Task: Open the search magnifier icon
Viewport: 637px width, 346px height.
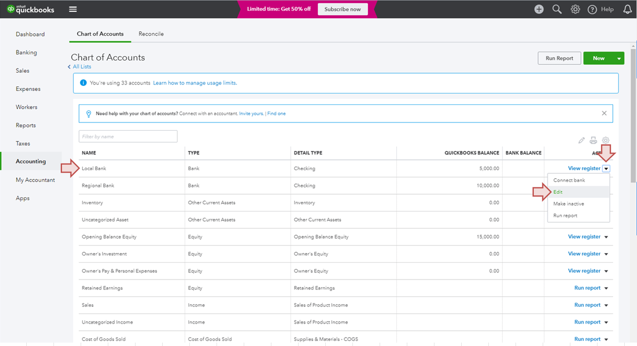Action: click(x=557, y=9)
